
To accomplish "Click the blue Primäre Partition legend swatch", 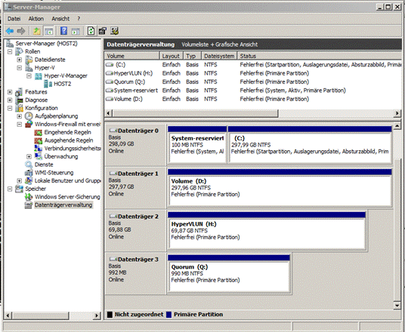I will pyautogui.click(x=169, y=315).
